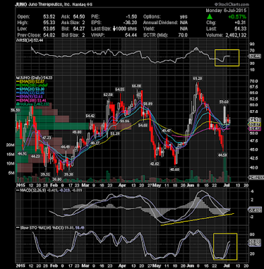This screenshot has height=269, width=264.
Task: Click the blue EMA(13) legend entry
Action: click(30, 93)
